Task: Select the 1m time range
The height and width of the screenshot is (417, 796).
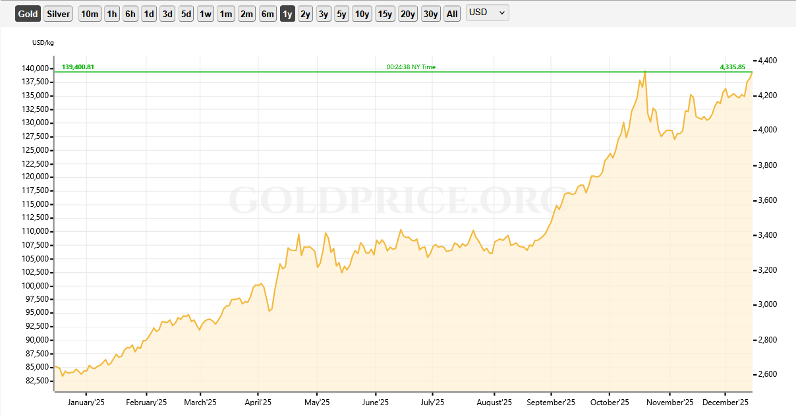Action: pyautogui.click(x=226, y=14)
